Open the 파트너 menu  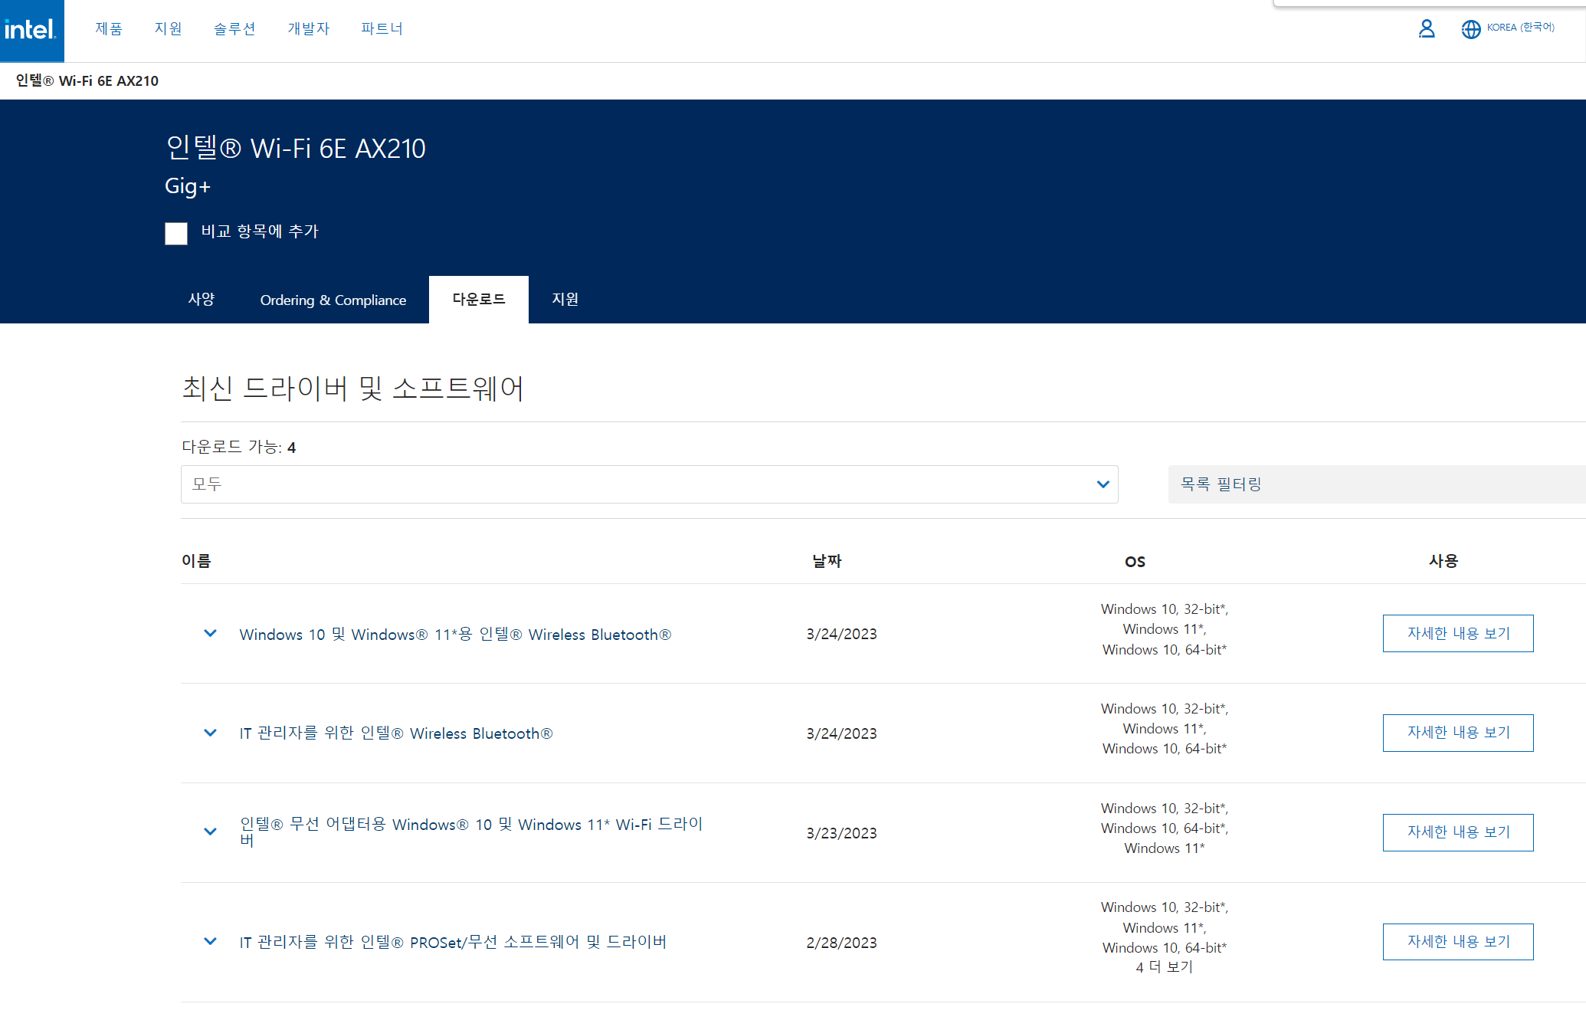pos(382,29)
